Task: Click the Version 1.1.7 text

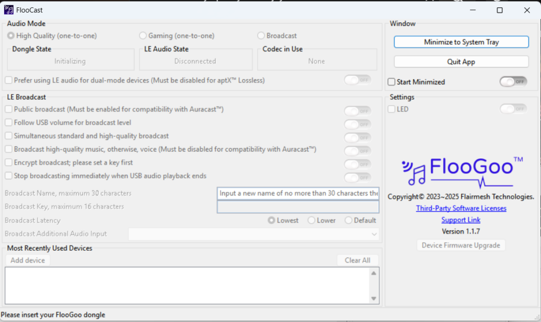Action: (461, 231)
